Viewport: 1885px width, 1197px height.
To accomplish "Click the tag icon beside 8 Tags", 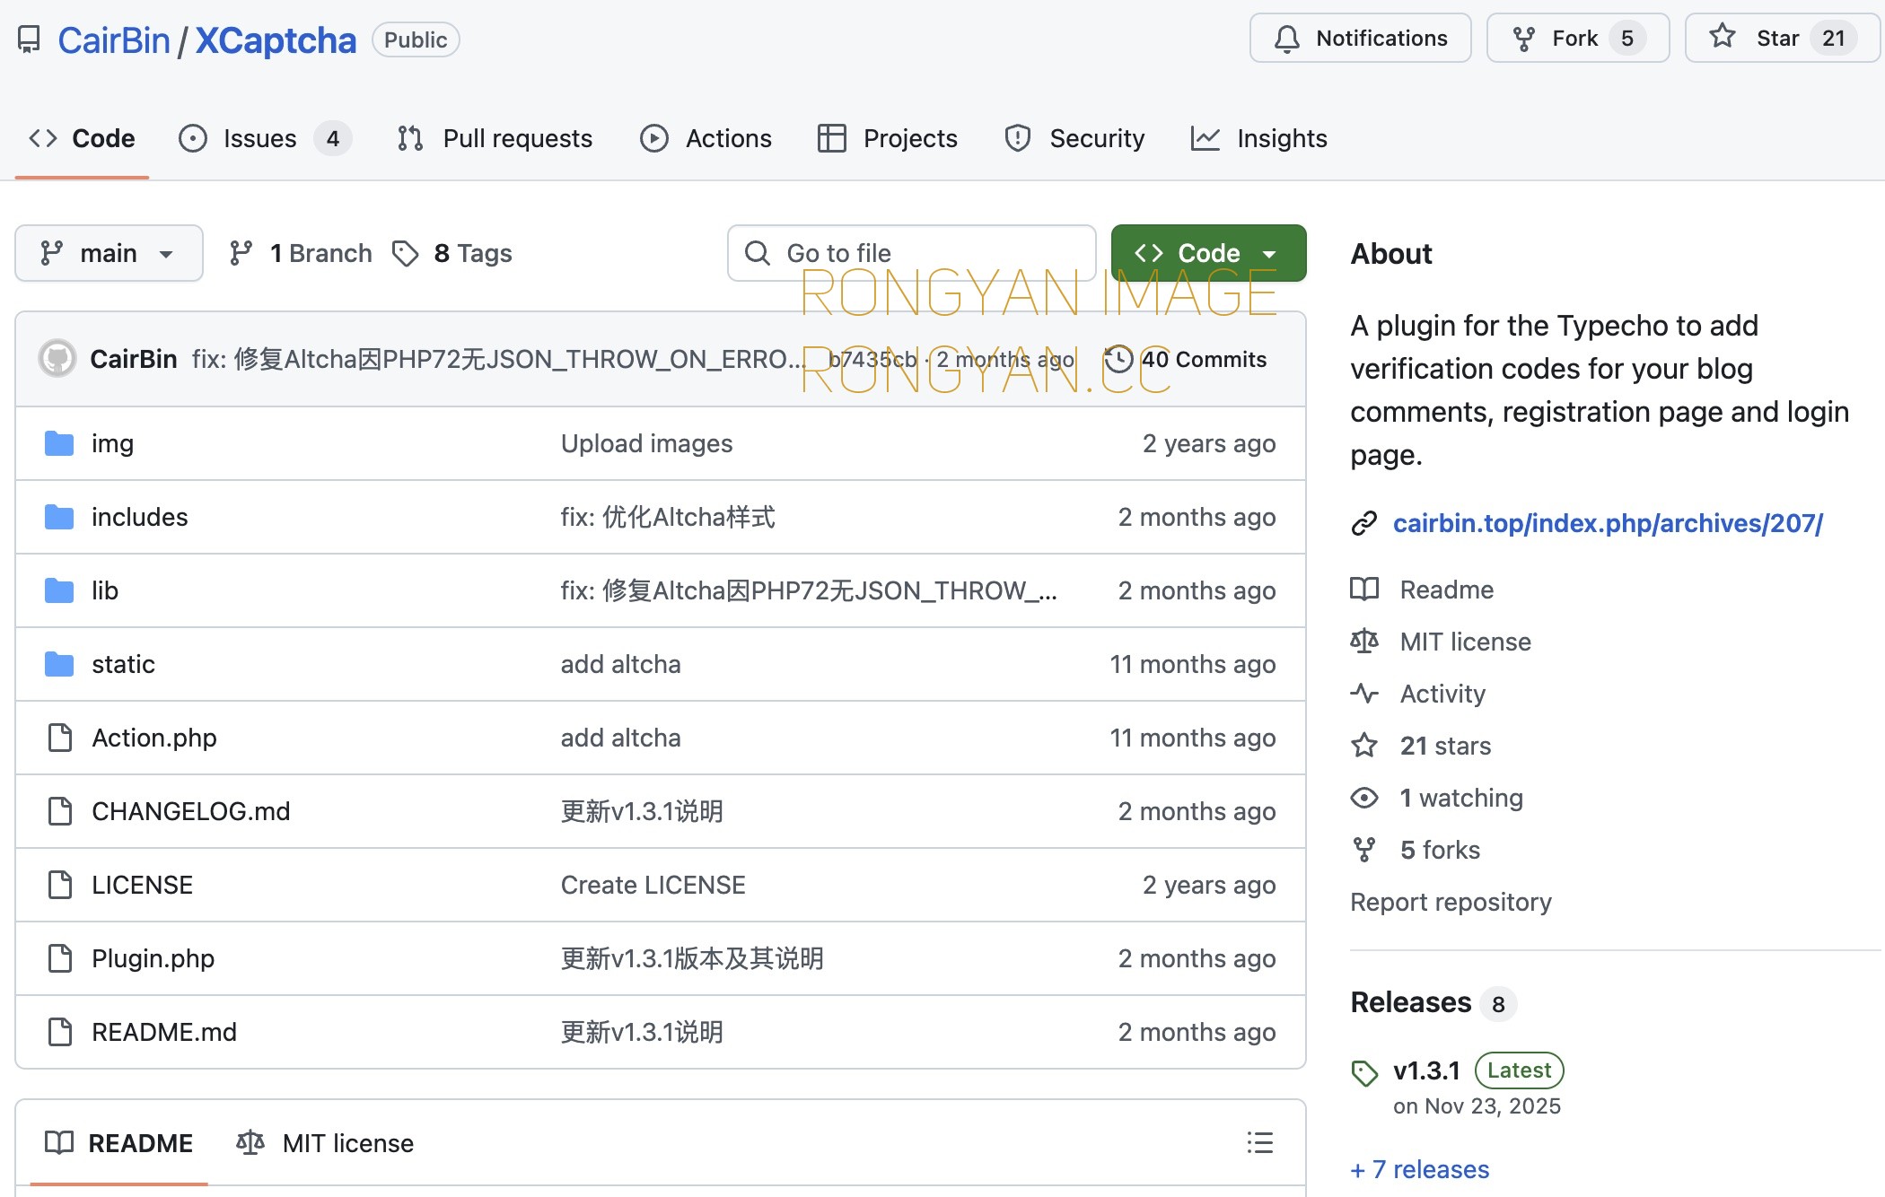I will pyautogui.click(x=406, y=253).
